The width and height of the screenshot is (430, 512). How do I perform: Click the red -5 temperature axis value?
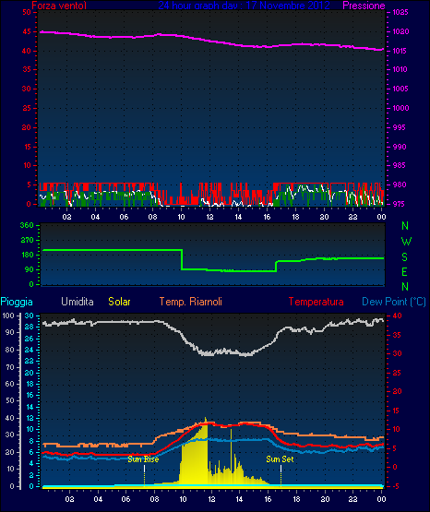pyautogui.click(x=395, y=486)
